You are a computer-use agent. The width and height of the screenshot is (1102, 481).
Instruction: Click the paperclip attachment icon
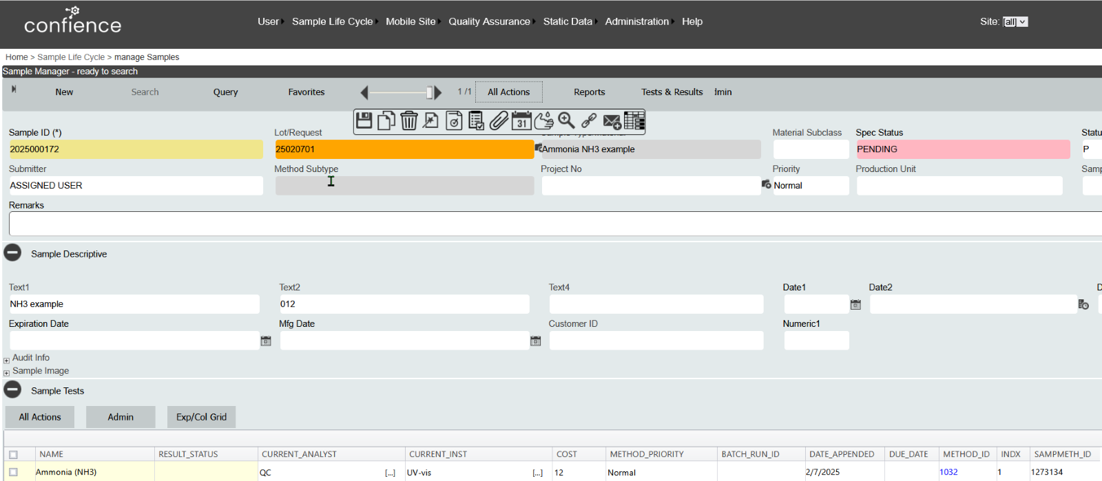[499, 121]
